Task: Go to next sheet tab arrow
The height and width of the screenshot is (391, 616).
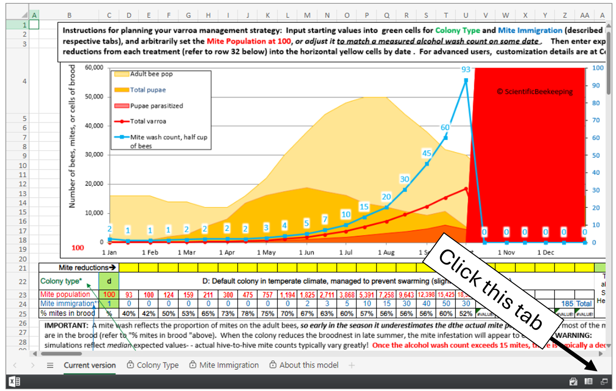Action: 32,365
